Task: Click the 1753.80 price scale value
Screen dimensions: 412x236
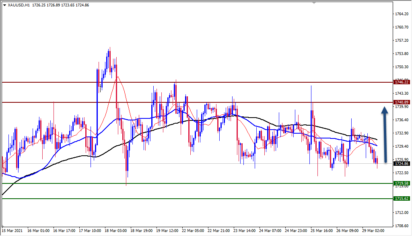Action: pos(402,53)
